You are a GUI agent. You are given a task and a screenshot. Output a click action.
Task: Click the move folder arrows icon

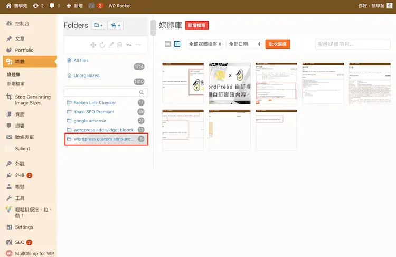[93, 45]
